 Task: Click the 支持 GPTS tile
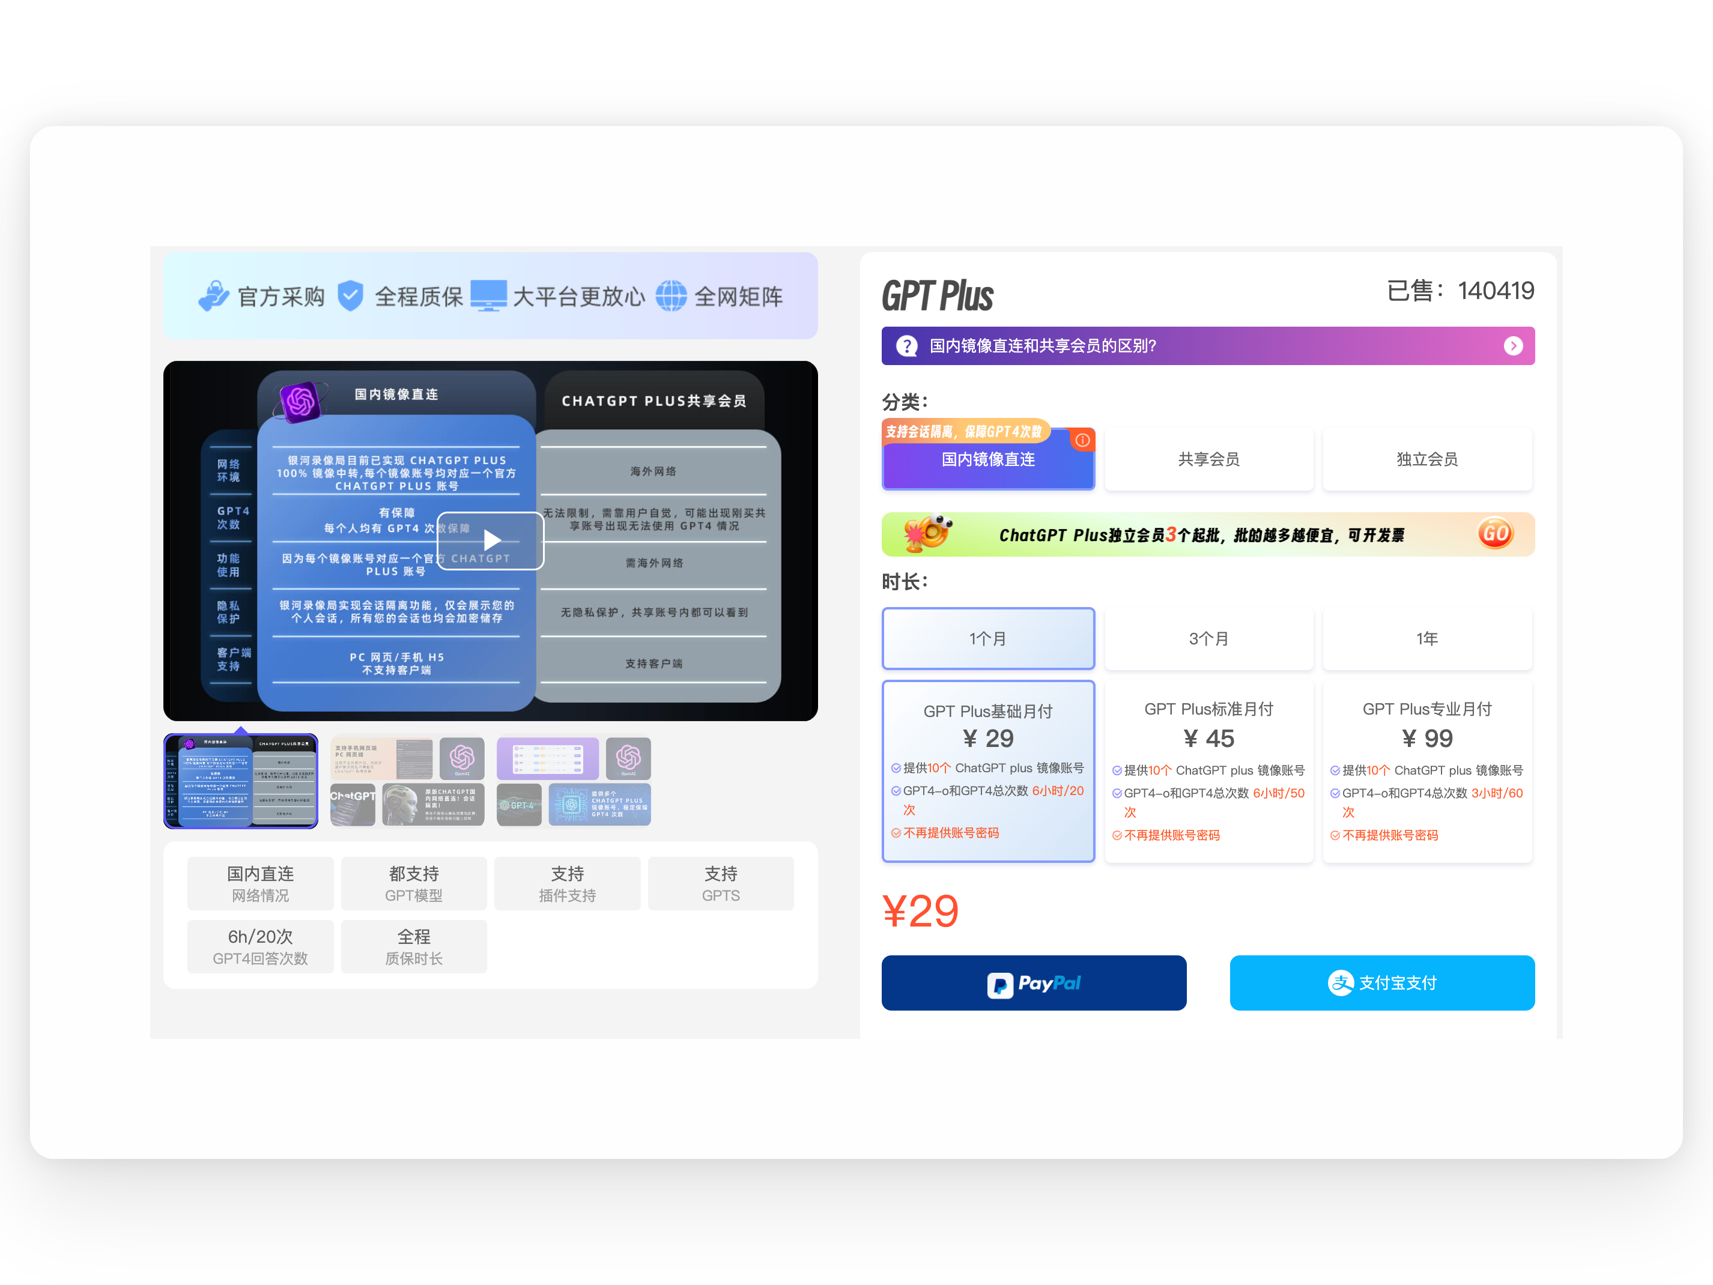click(x=721, y=883)
